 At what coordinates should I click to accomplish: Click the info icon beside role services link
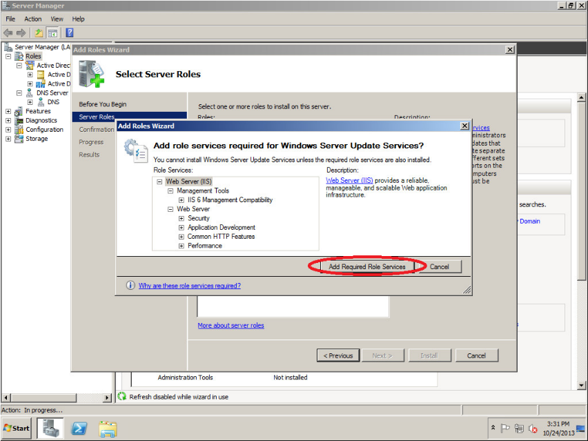(130, 286)
